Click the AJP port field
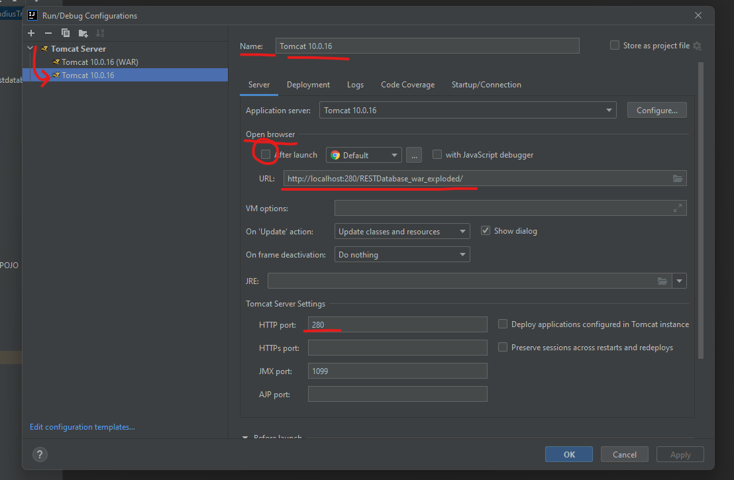The width and height of the screenshot is (734, 480). 397,394
